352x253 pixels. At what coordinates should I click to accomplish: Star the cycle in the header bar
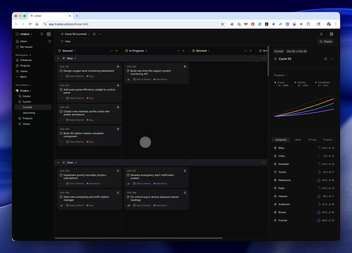click(94, 34)
